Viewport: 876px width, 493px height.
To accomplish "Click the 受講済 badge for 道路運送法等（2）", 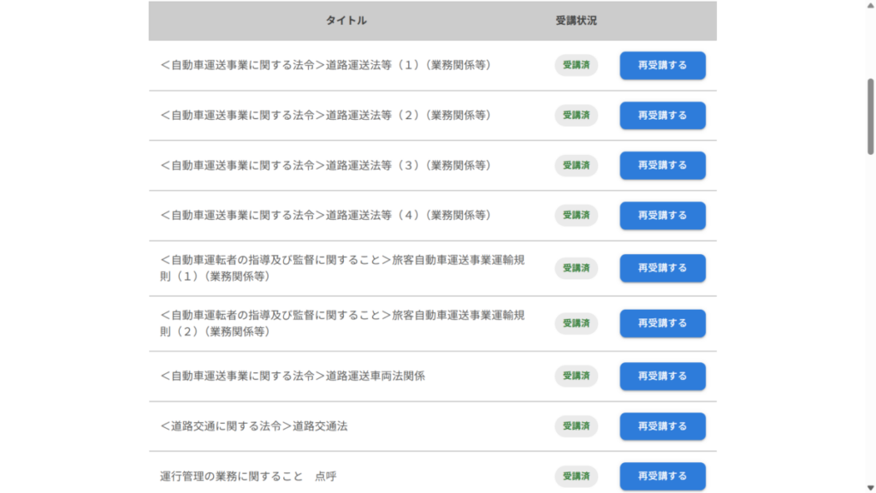I will tap(576, 116).
